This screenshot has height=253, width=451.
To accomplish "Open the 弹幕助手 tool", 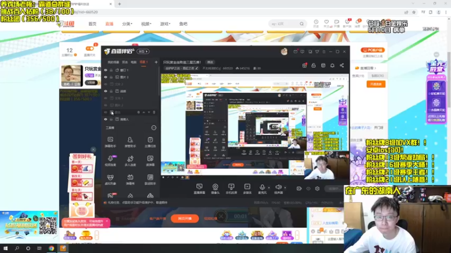I will point(110,142).
